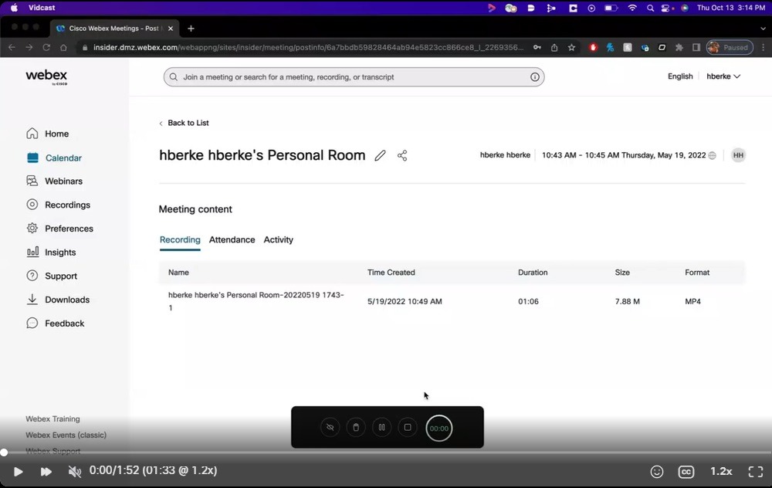Open macOS Spotlight search
772x488 pixels.
(650, 8)
